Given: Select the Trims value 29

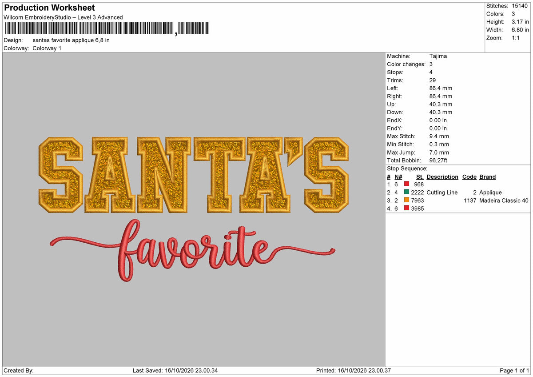Looking at the screenshot, I should click(433, 80).
